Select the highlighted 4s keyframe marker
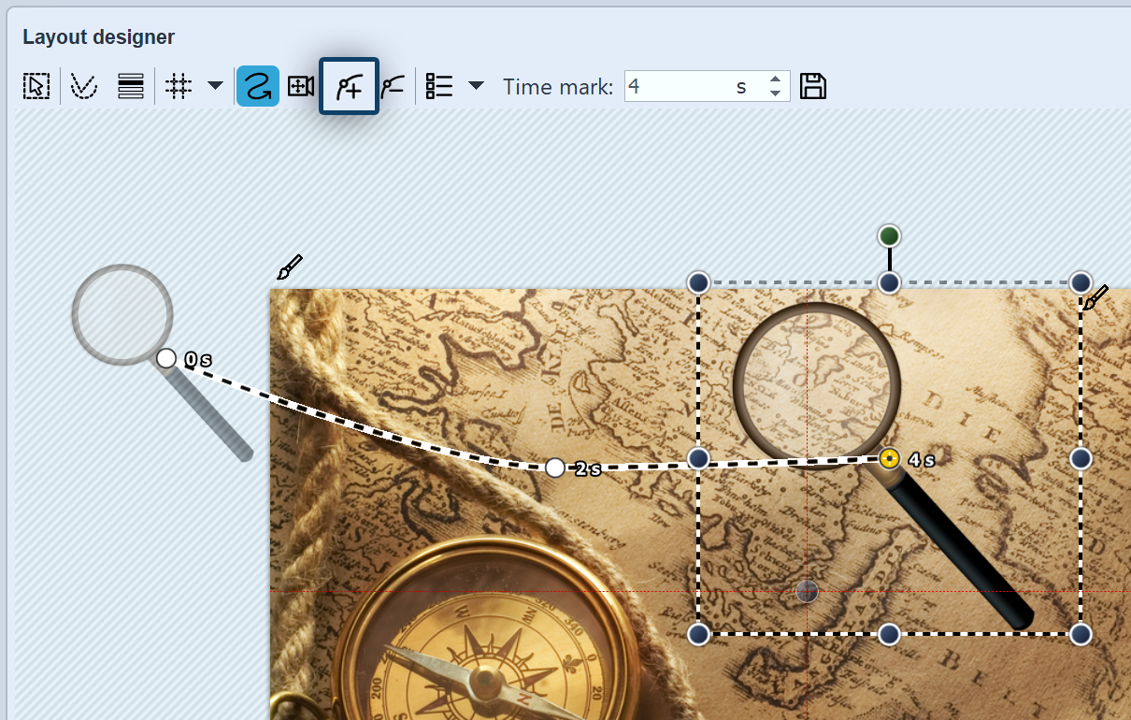This screenshot has height=720, width=1131. click(889, 459)
